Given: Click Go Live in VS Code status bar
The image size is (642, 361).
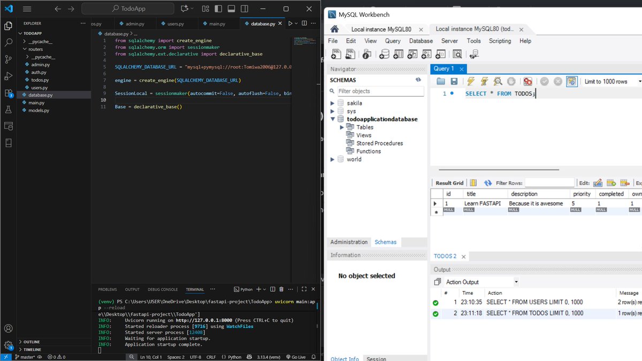Looking at the screenshot, I should 295,357.
